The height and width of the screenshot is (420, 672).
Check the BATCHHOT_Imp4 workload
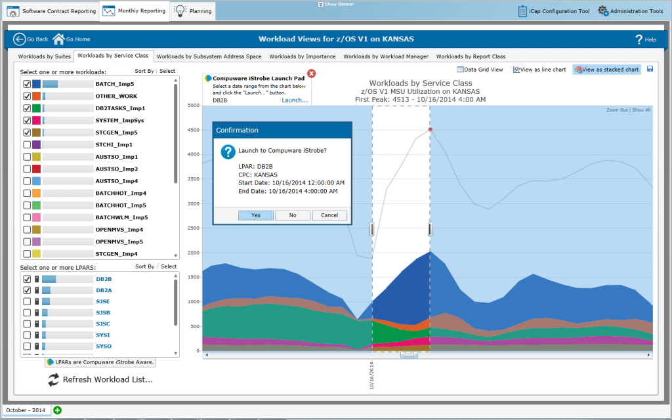27,193
